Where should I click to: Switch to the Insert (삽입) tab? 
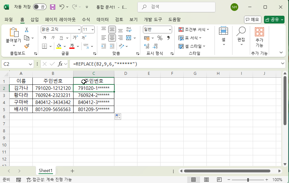pyautogui.click(x=35, y=20)
